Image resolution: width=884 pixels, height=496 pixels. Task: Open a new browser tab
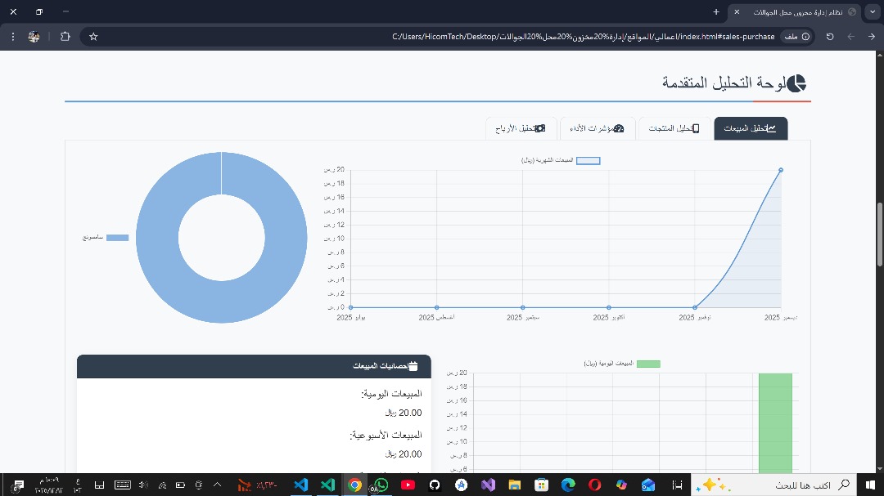click(x=716, y=11)
